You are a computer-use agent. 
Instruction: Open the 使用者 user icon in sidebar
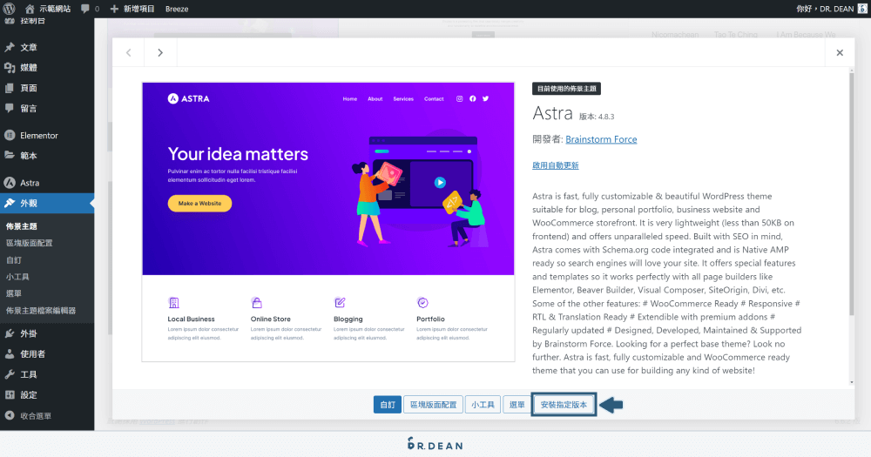(x=10, y=353)
